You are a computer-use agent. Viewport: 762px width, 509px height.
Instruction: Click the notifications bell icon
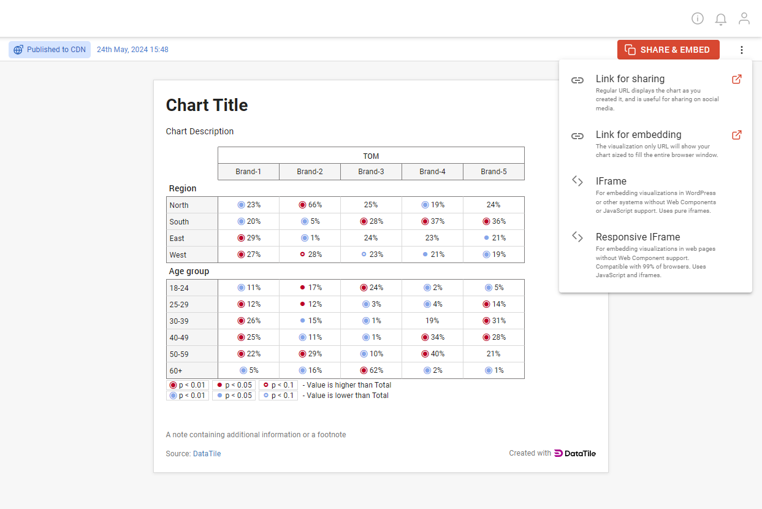(721, 18)
